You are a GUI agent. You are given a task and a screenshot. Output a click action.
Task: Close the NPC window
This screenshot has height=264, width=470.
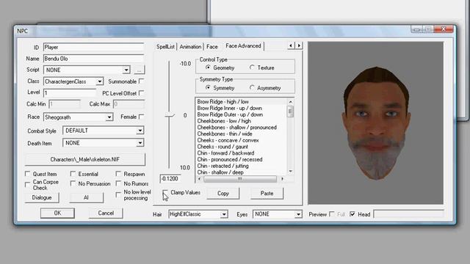point(444,29)
